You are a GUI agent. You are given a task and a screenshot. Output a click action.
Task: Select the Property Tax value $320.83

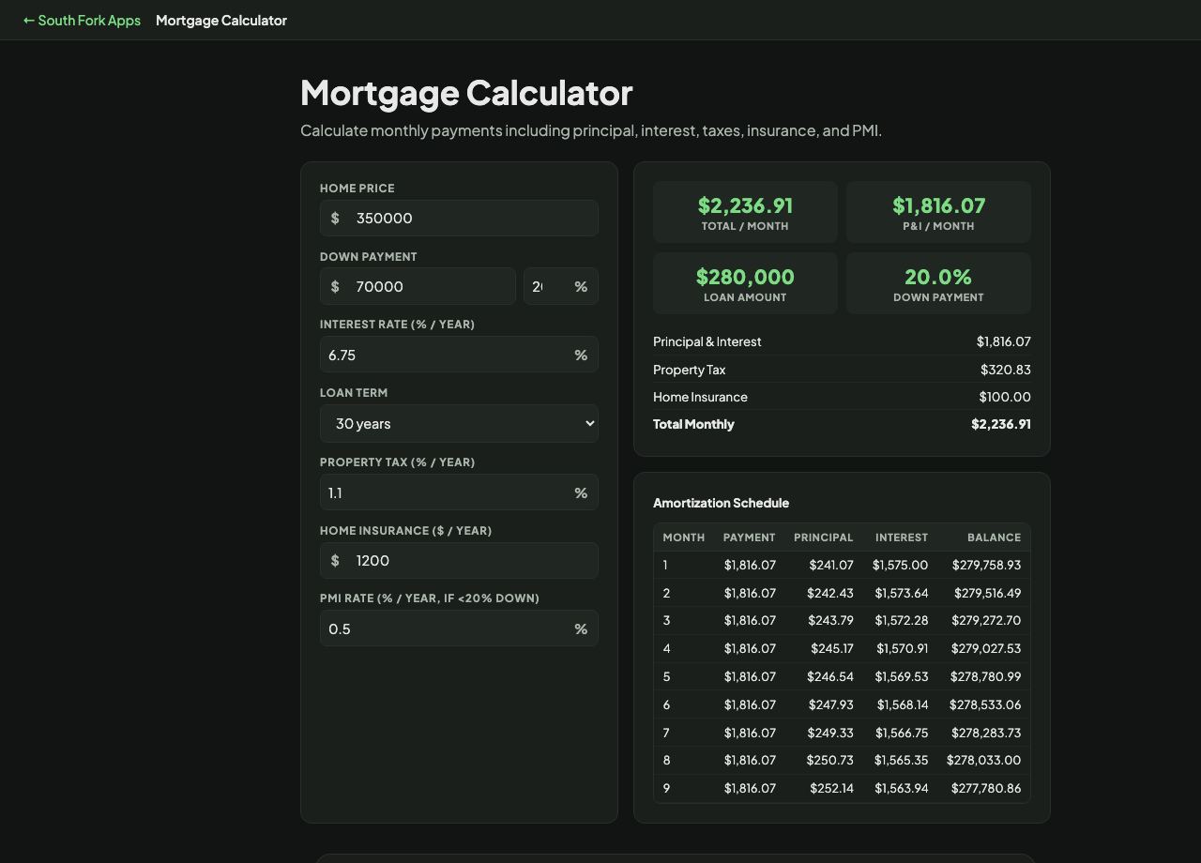(x=1006, y=370)
